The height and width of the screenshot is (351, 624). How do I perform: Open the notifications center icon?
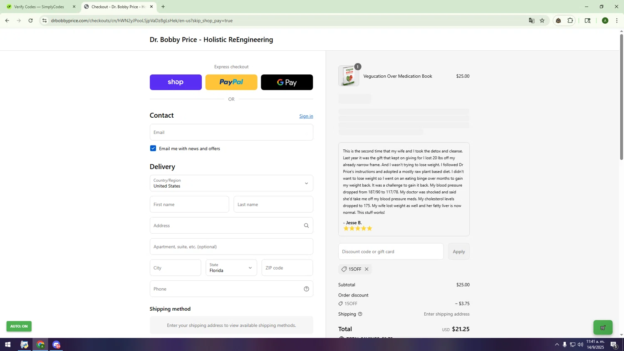pyautogui.click(x=614, y=345)
